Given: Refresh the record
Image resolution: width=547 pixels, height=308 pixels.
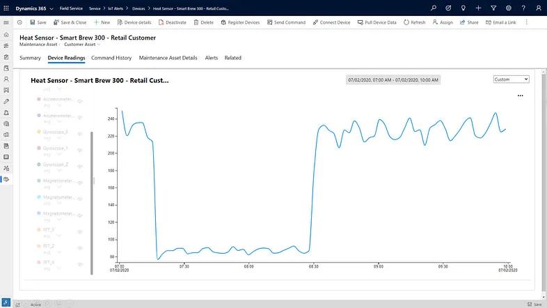Looking at the screenshot, I should pyautogui.click(x=415, y=22).
